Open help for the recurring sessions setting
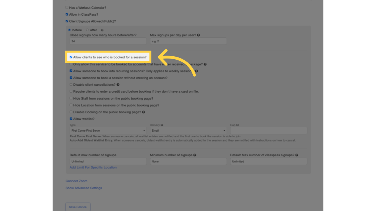Image resolution: width=376 pixels, height=211 pixels. [196, 71]
